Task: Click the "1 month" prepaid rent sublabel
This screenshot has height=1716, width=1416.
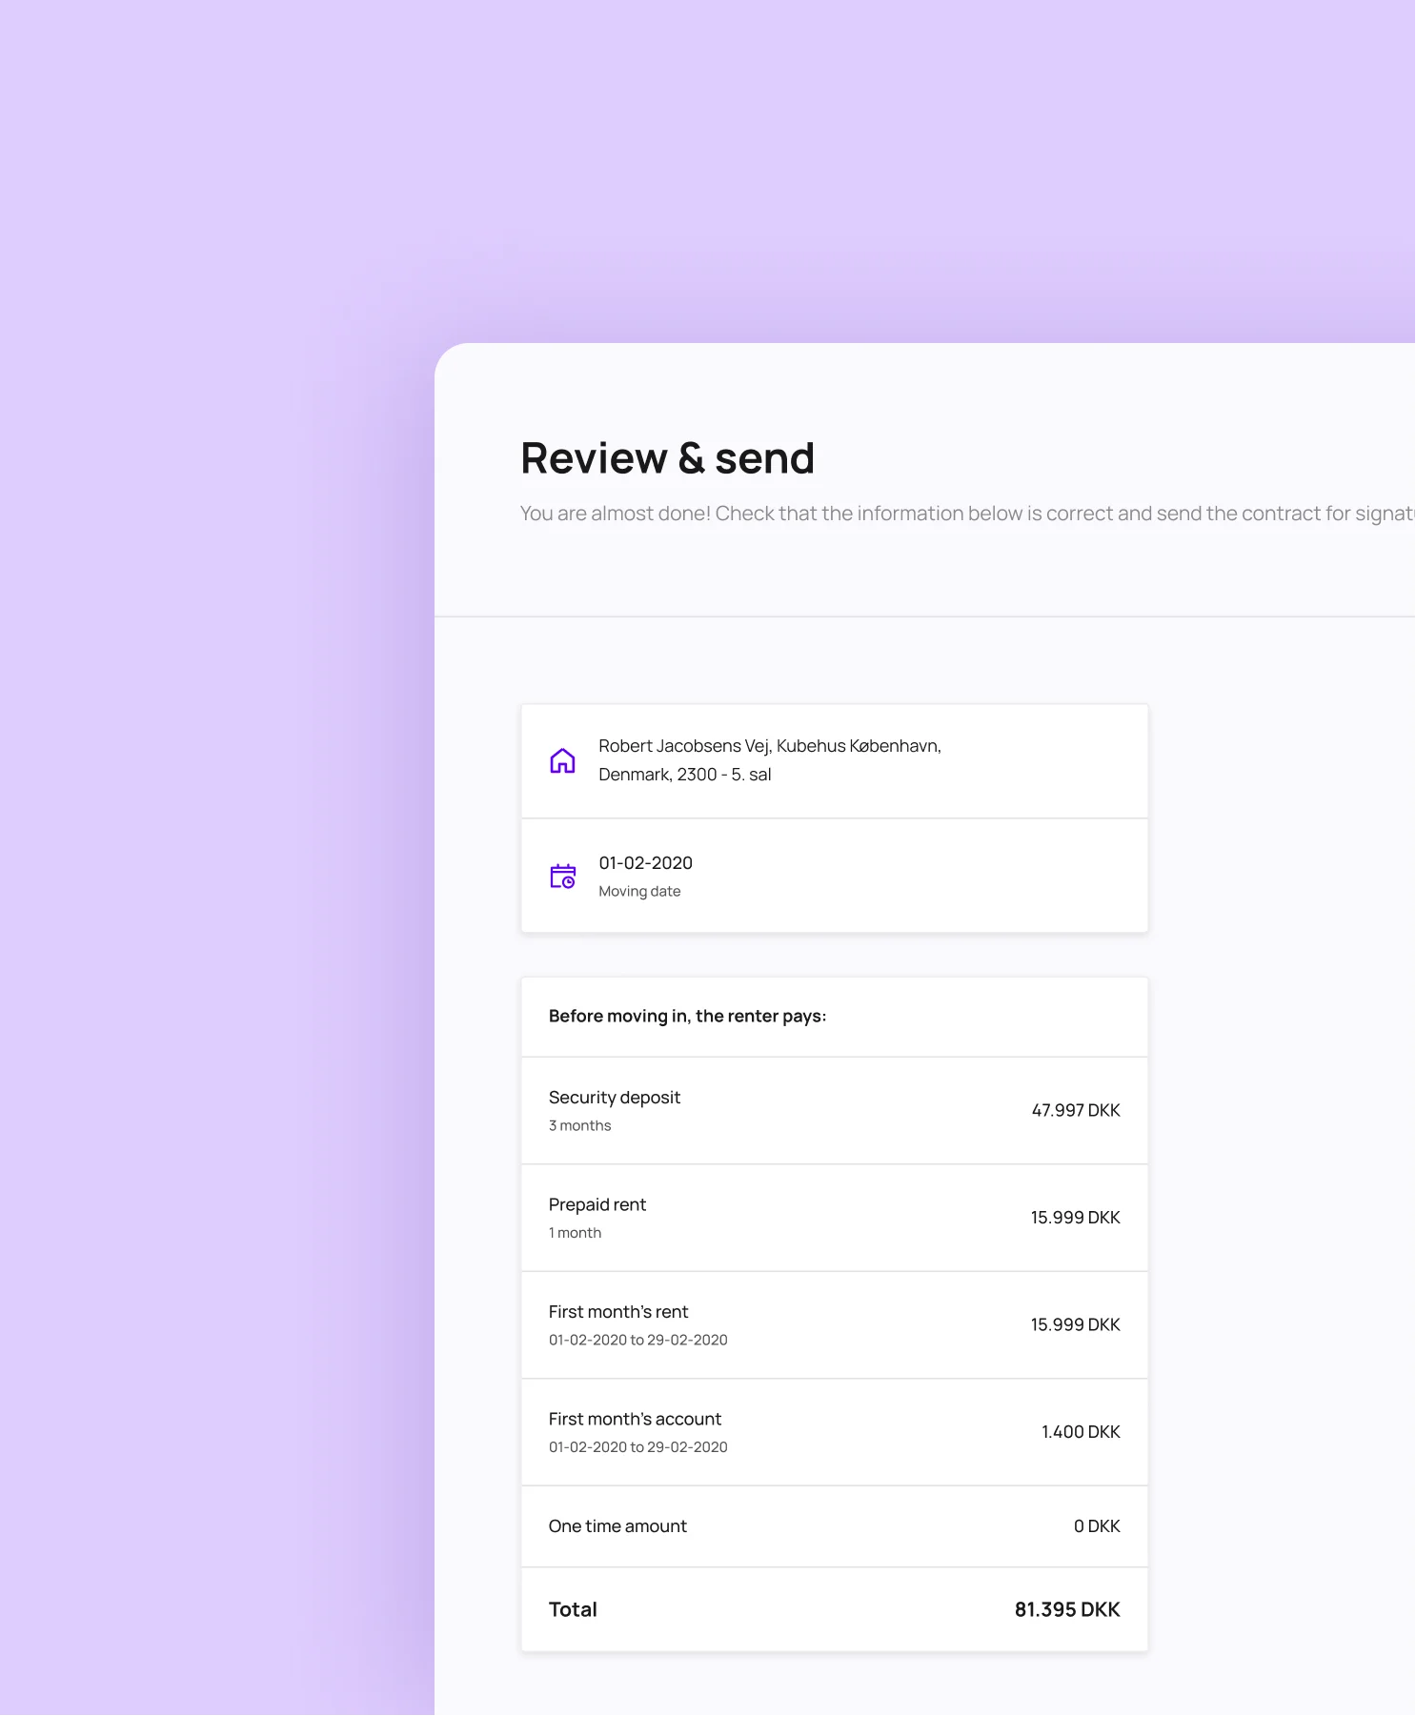Action: click(x=575, y=1232)
